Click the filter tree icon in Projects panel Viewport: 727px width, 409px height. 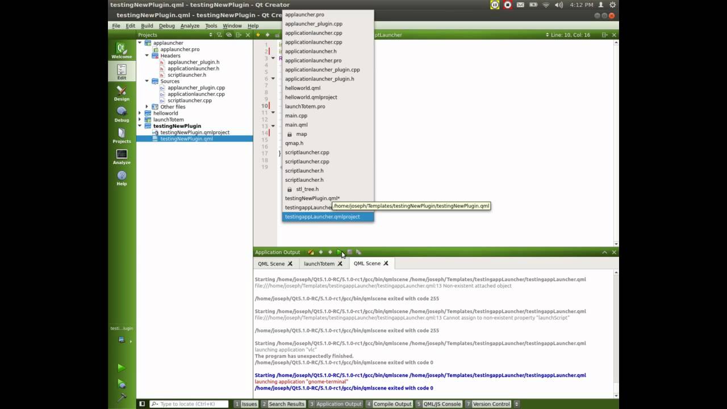(219, 35)
